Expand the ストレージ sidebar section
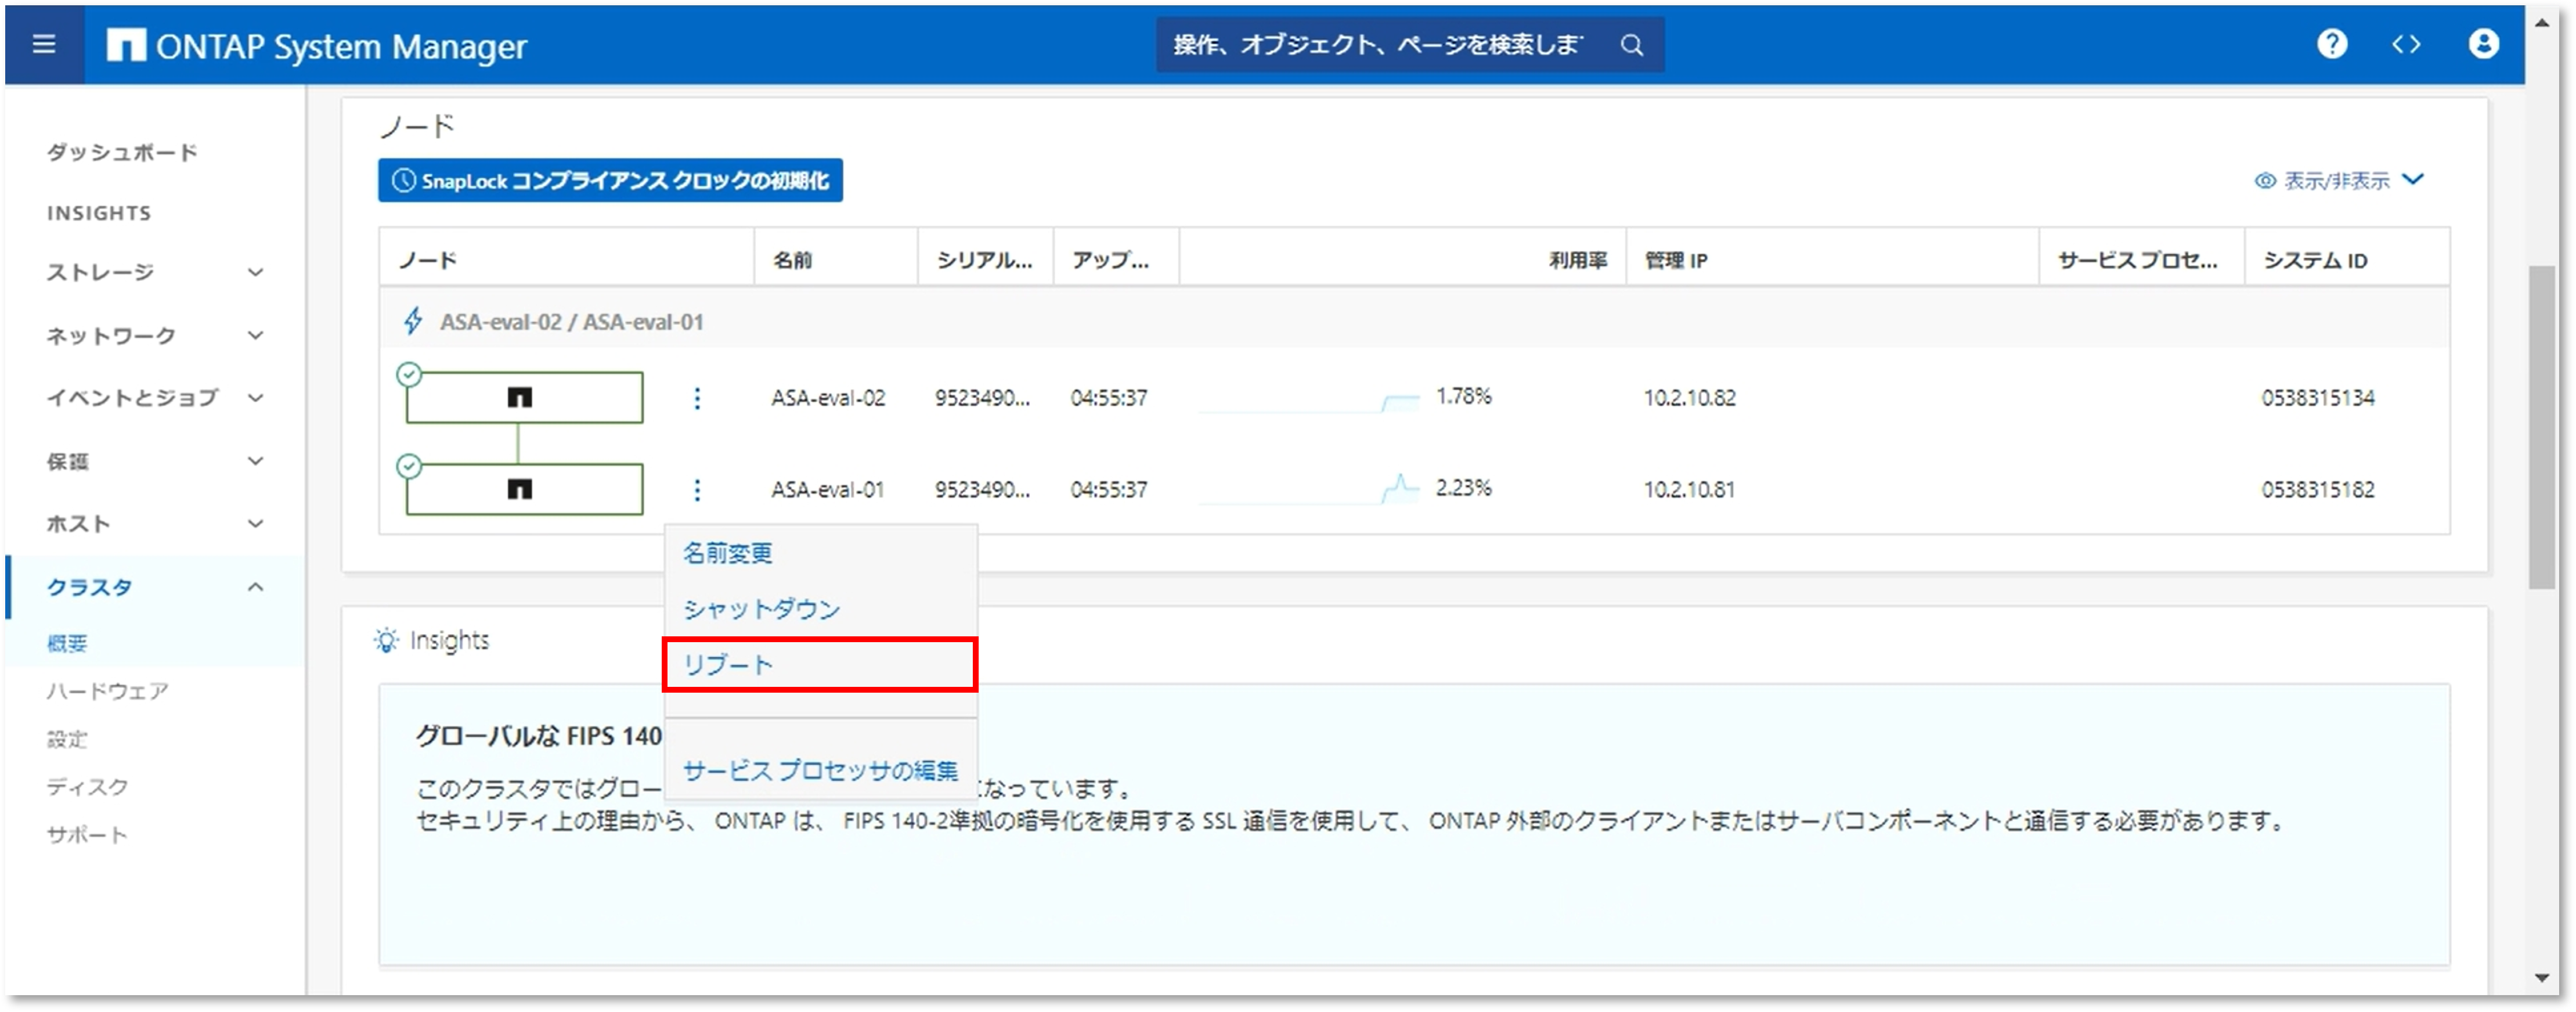The height and width of the screenshot is (1012, 2576). (x=155, y=272)
